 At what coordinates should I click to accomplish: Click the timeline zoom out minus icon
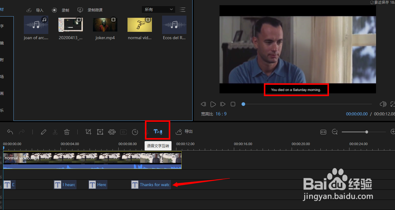[335, 132]
